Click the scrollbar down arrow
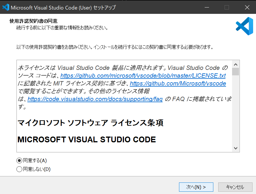 pyautogui.click(x=236, y=148)
